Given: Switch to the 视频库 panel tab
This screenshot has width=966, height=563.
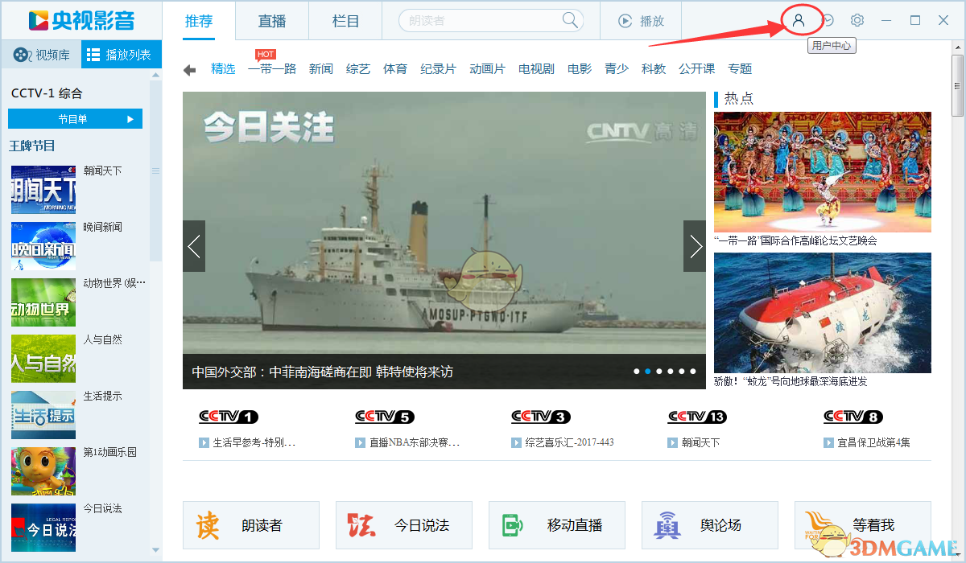Looking at the screenshot, I should [x=41, y=55].
